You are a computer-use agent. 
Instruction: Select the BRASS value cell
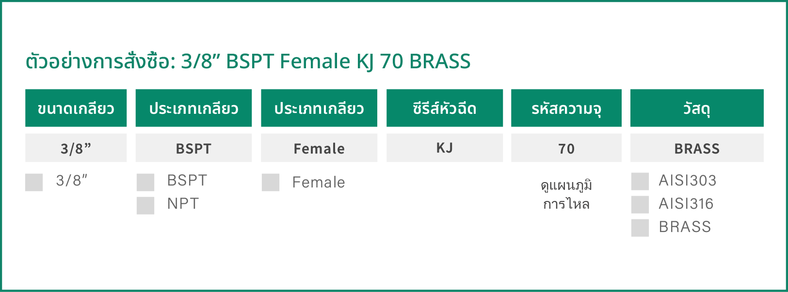[697, 148]
